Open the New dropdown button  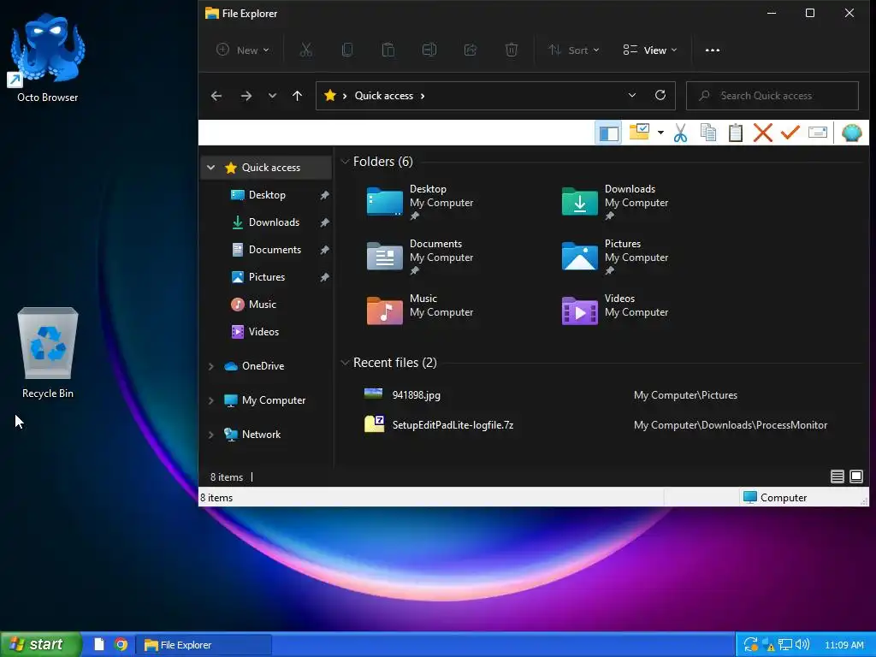point(243,50)
